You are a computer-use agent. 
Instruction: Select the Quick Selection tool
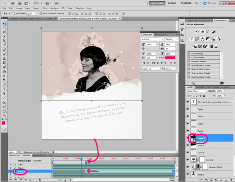click(4, 36)
